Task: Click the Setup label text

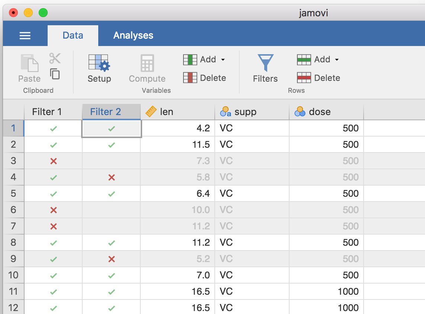Action: pyautogui.click(x=99, y=79)
